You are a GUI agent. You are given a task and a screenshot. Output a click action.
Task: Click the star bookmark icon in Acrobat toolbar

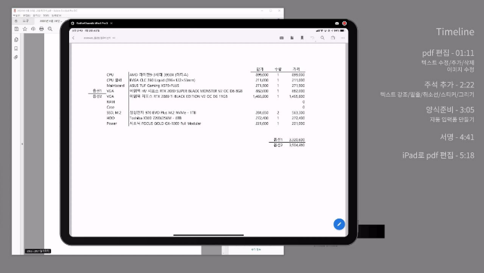[25, 29]
